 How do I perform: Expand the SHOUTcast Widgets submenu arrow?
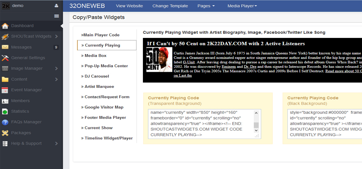coord(57,36)
